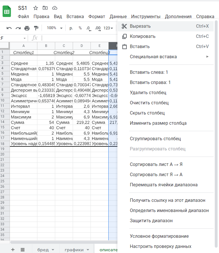This screenshot has width=219, height=253.
Task: Click the Столбец1 header cell
Action: point(23,53)
